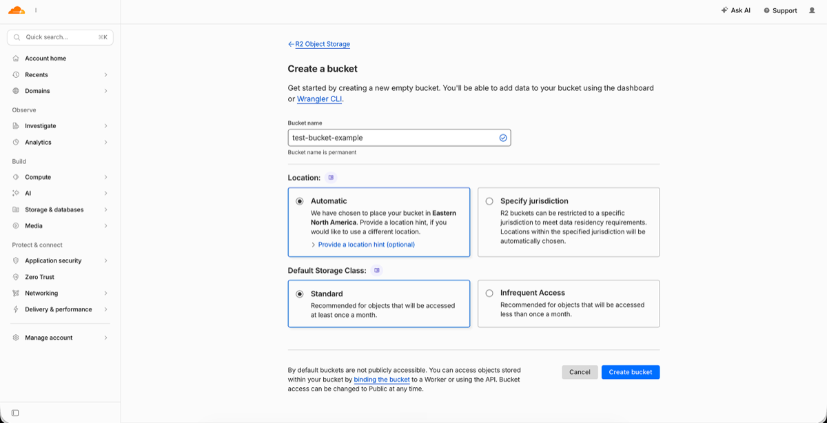Screen dimensions: 827x423
Task: Click the Bucket name input field
Action: point(399,138)
